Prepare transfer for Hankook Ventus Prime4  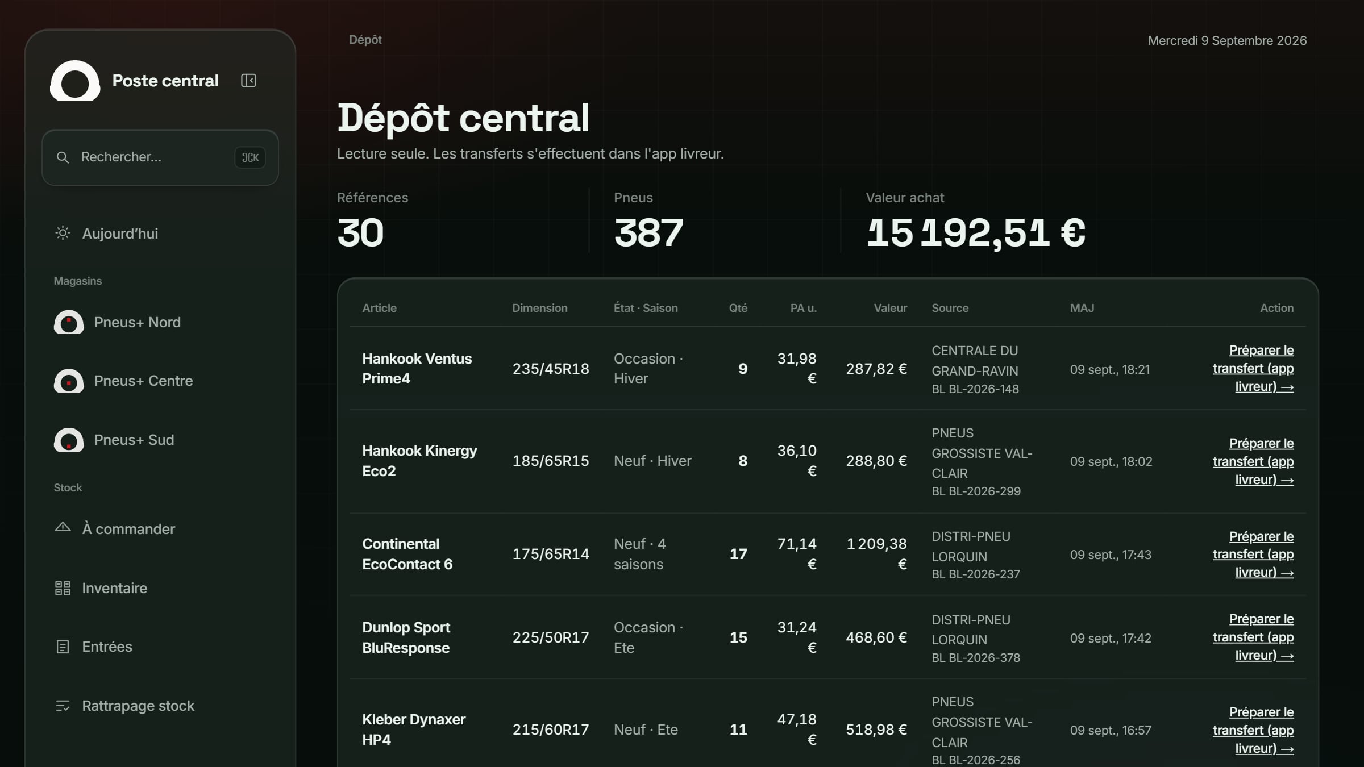[1253, 368]
